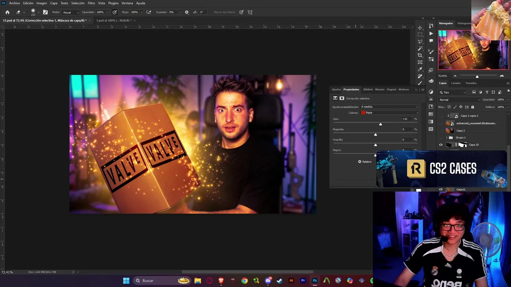Select the Rectangular Marquee tool
The image size is (511, 287).
(420, 35)
